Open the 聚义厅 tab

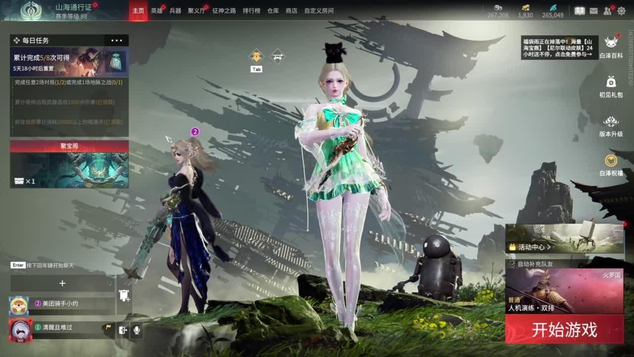click(197, 10)
